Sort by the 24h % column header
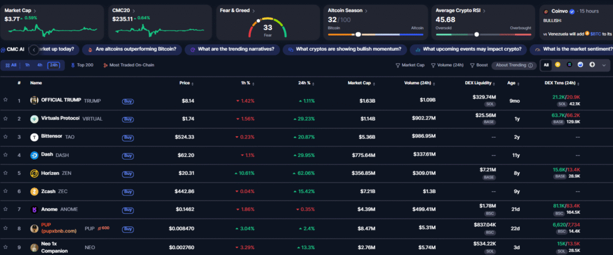Screen dimensions: 613x255 click(x=306, y=83)
